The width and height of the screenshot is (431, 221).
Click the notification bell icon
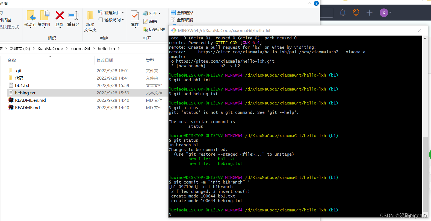pyautogui.click(x=343, y=13)
